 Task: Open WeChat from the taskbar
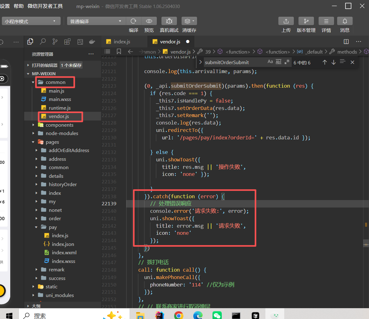pos(217,315)
